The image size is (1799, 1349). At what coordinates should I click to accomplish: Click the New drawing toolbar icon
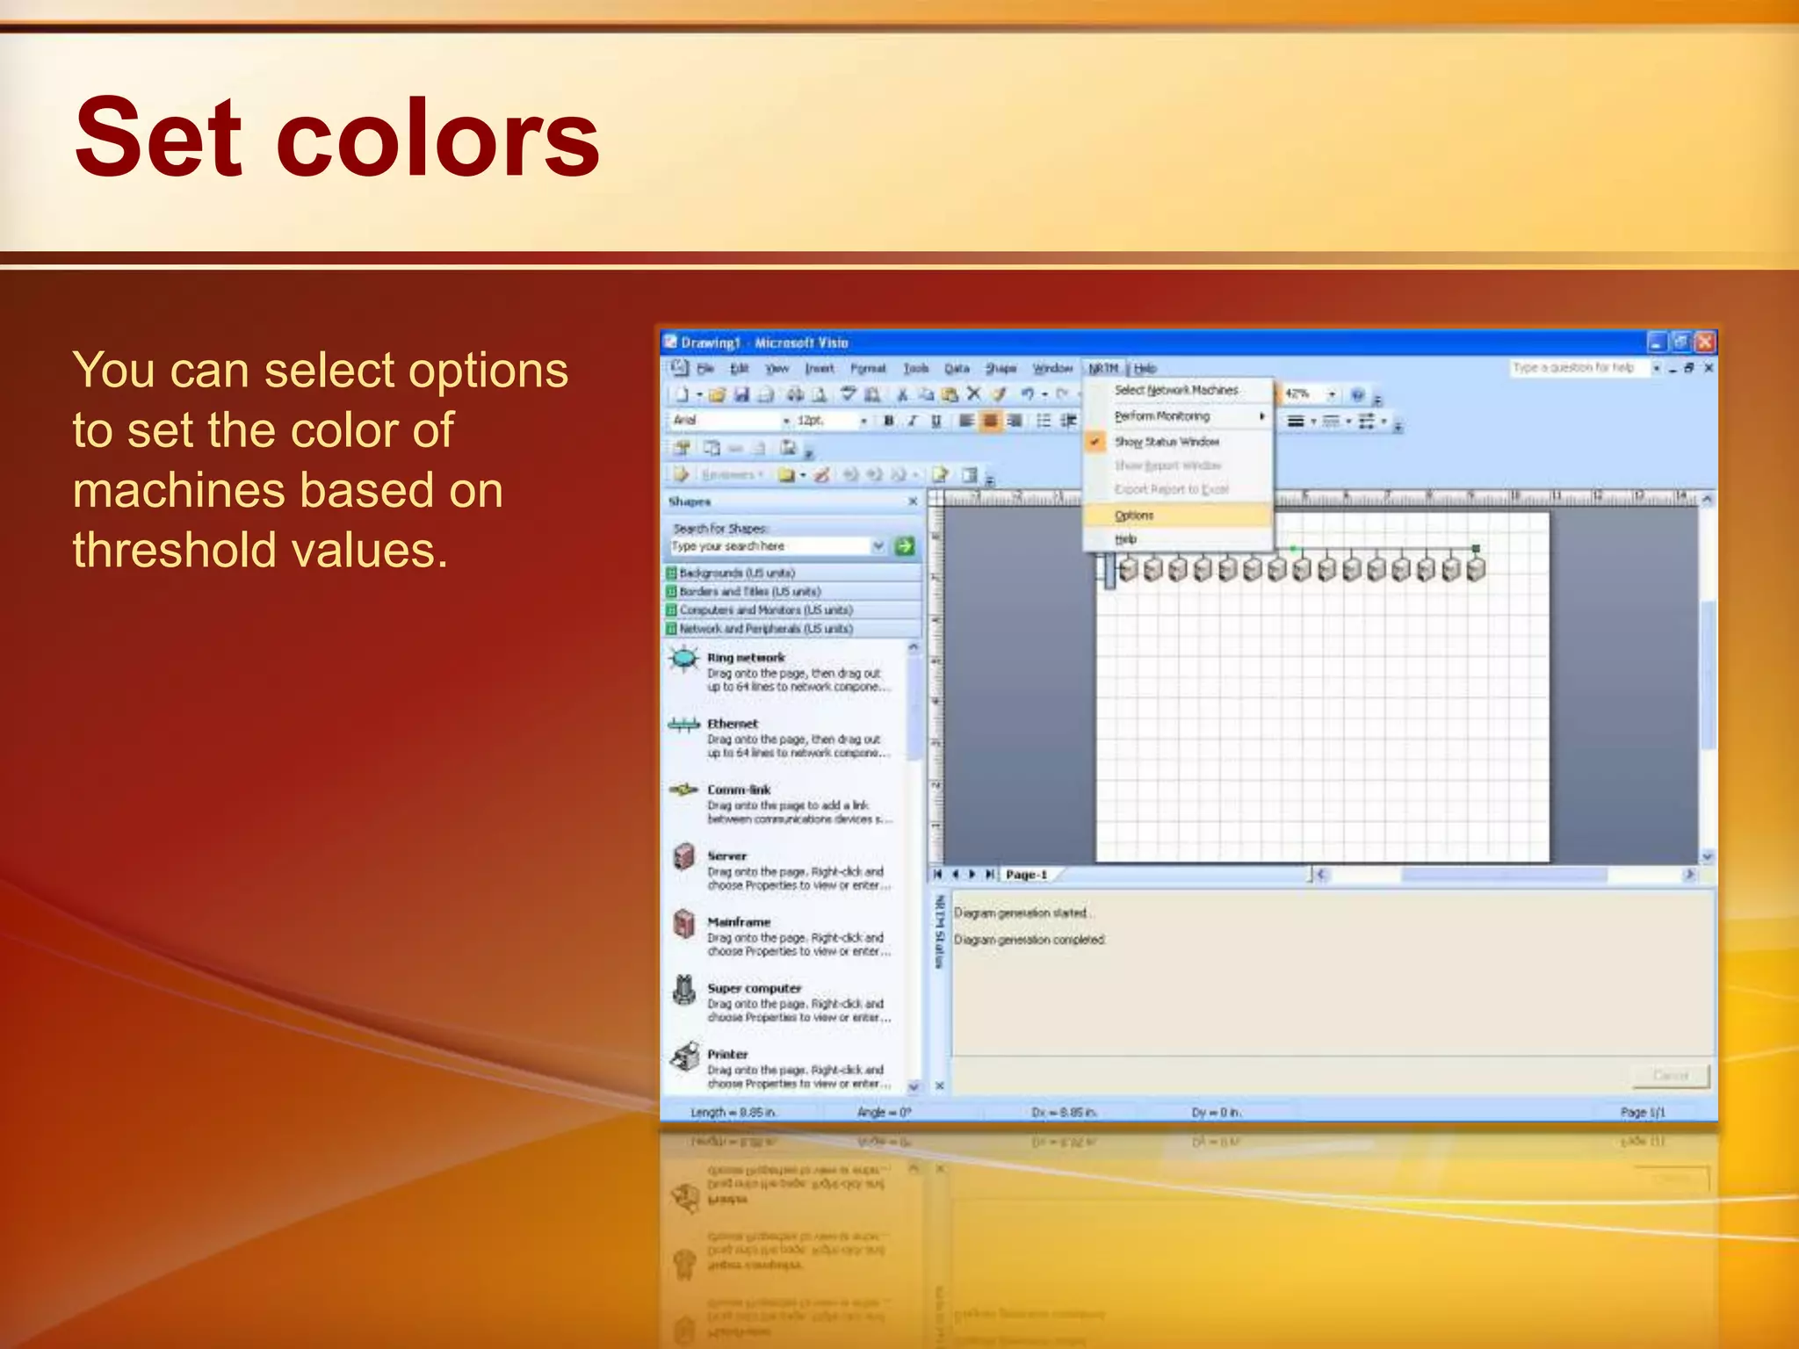tap(682, 395)
